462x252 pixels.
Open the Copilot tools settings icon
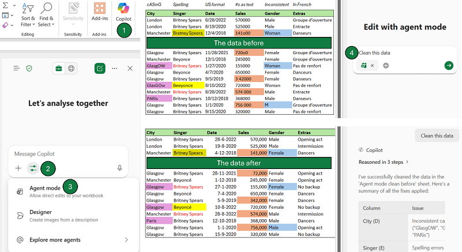coord(33,168)
